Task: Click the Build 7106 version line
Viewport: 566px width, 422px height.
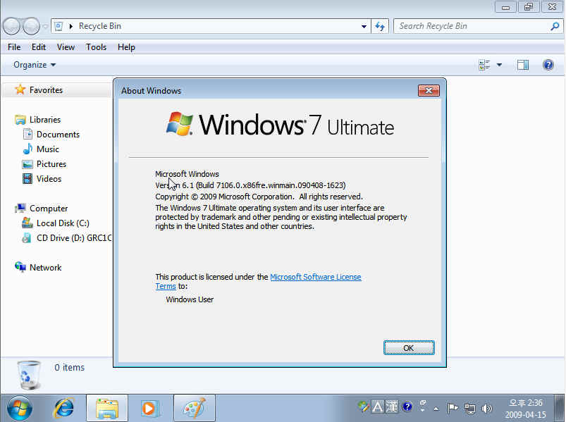Action: pyautogui.click(x=250, y=185)
